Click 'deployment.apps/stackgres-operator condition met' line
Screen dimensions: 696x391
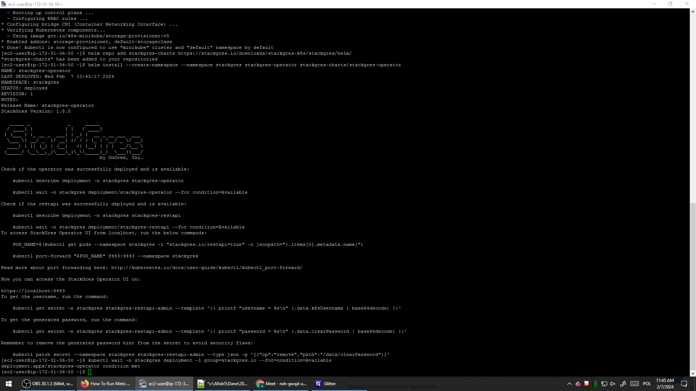[71, 366]
